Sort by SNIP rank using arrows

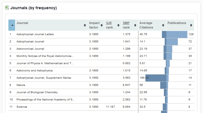tap(135, 25)
